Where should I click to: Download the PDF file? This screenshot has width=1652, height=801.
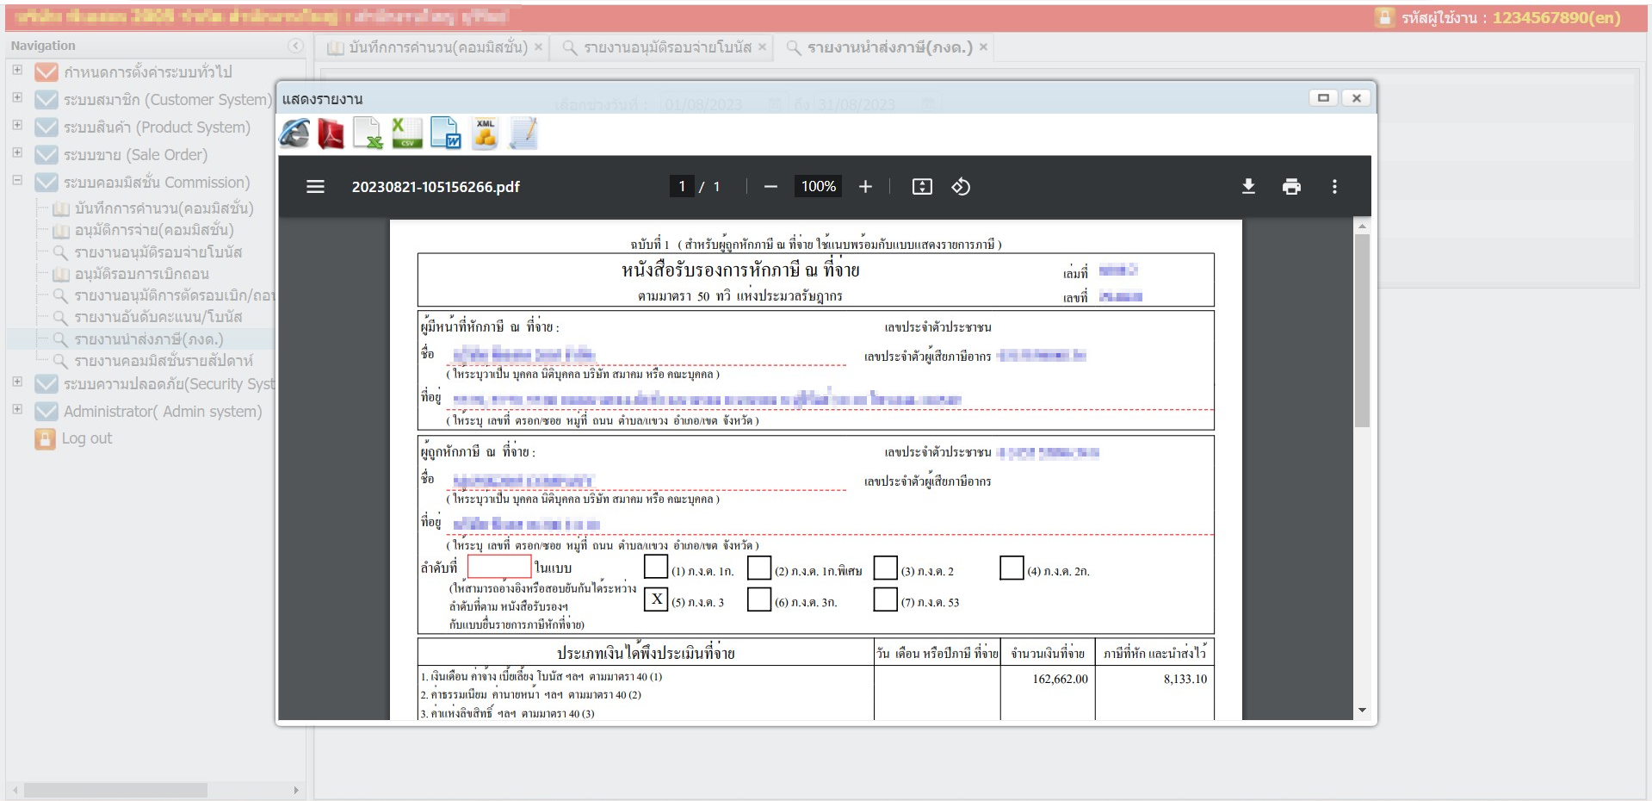click(x=1248, y=187)
